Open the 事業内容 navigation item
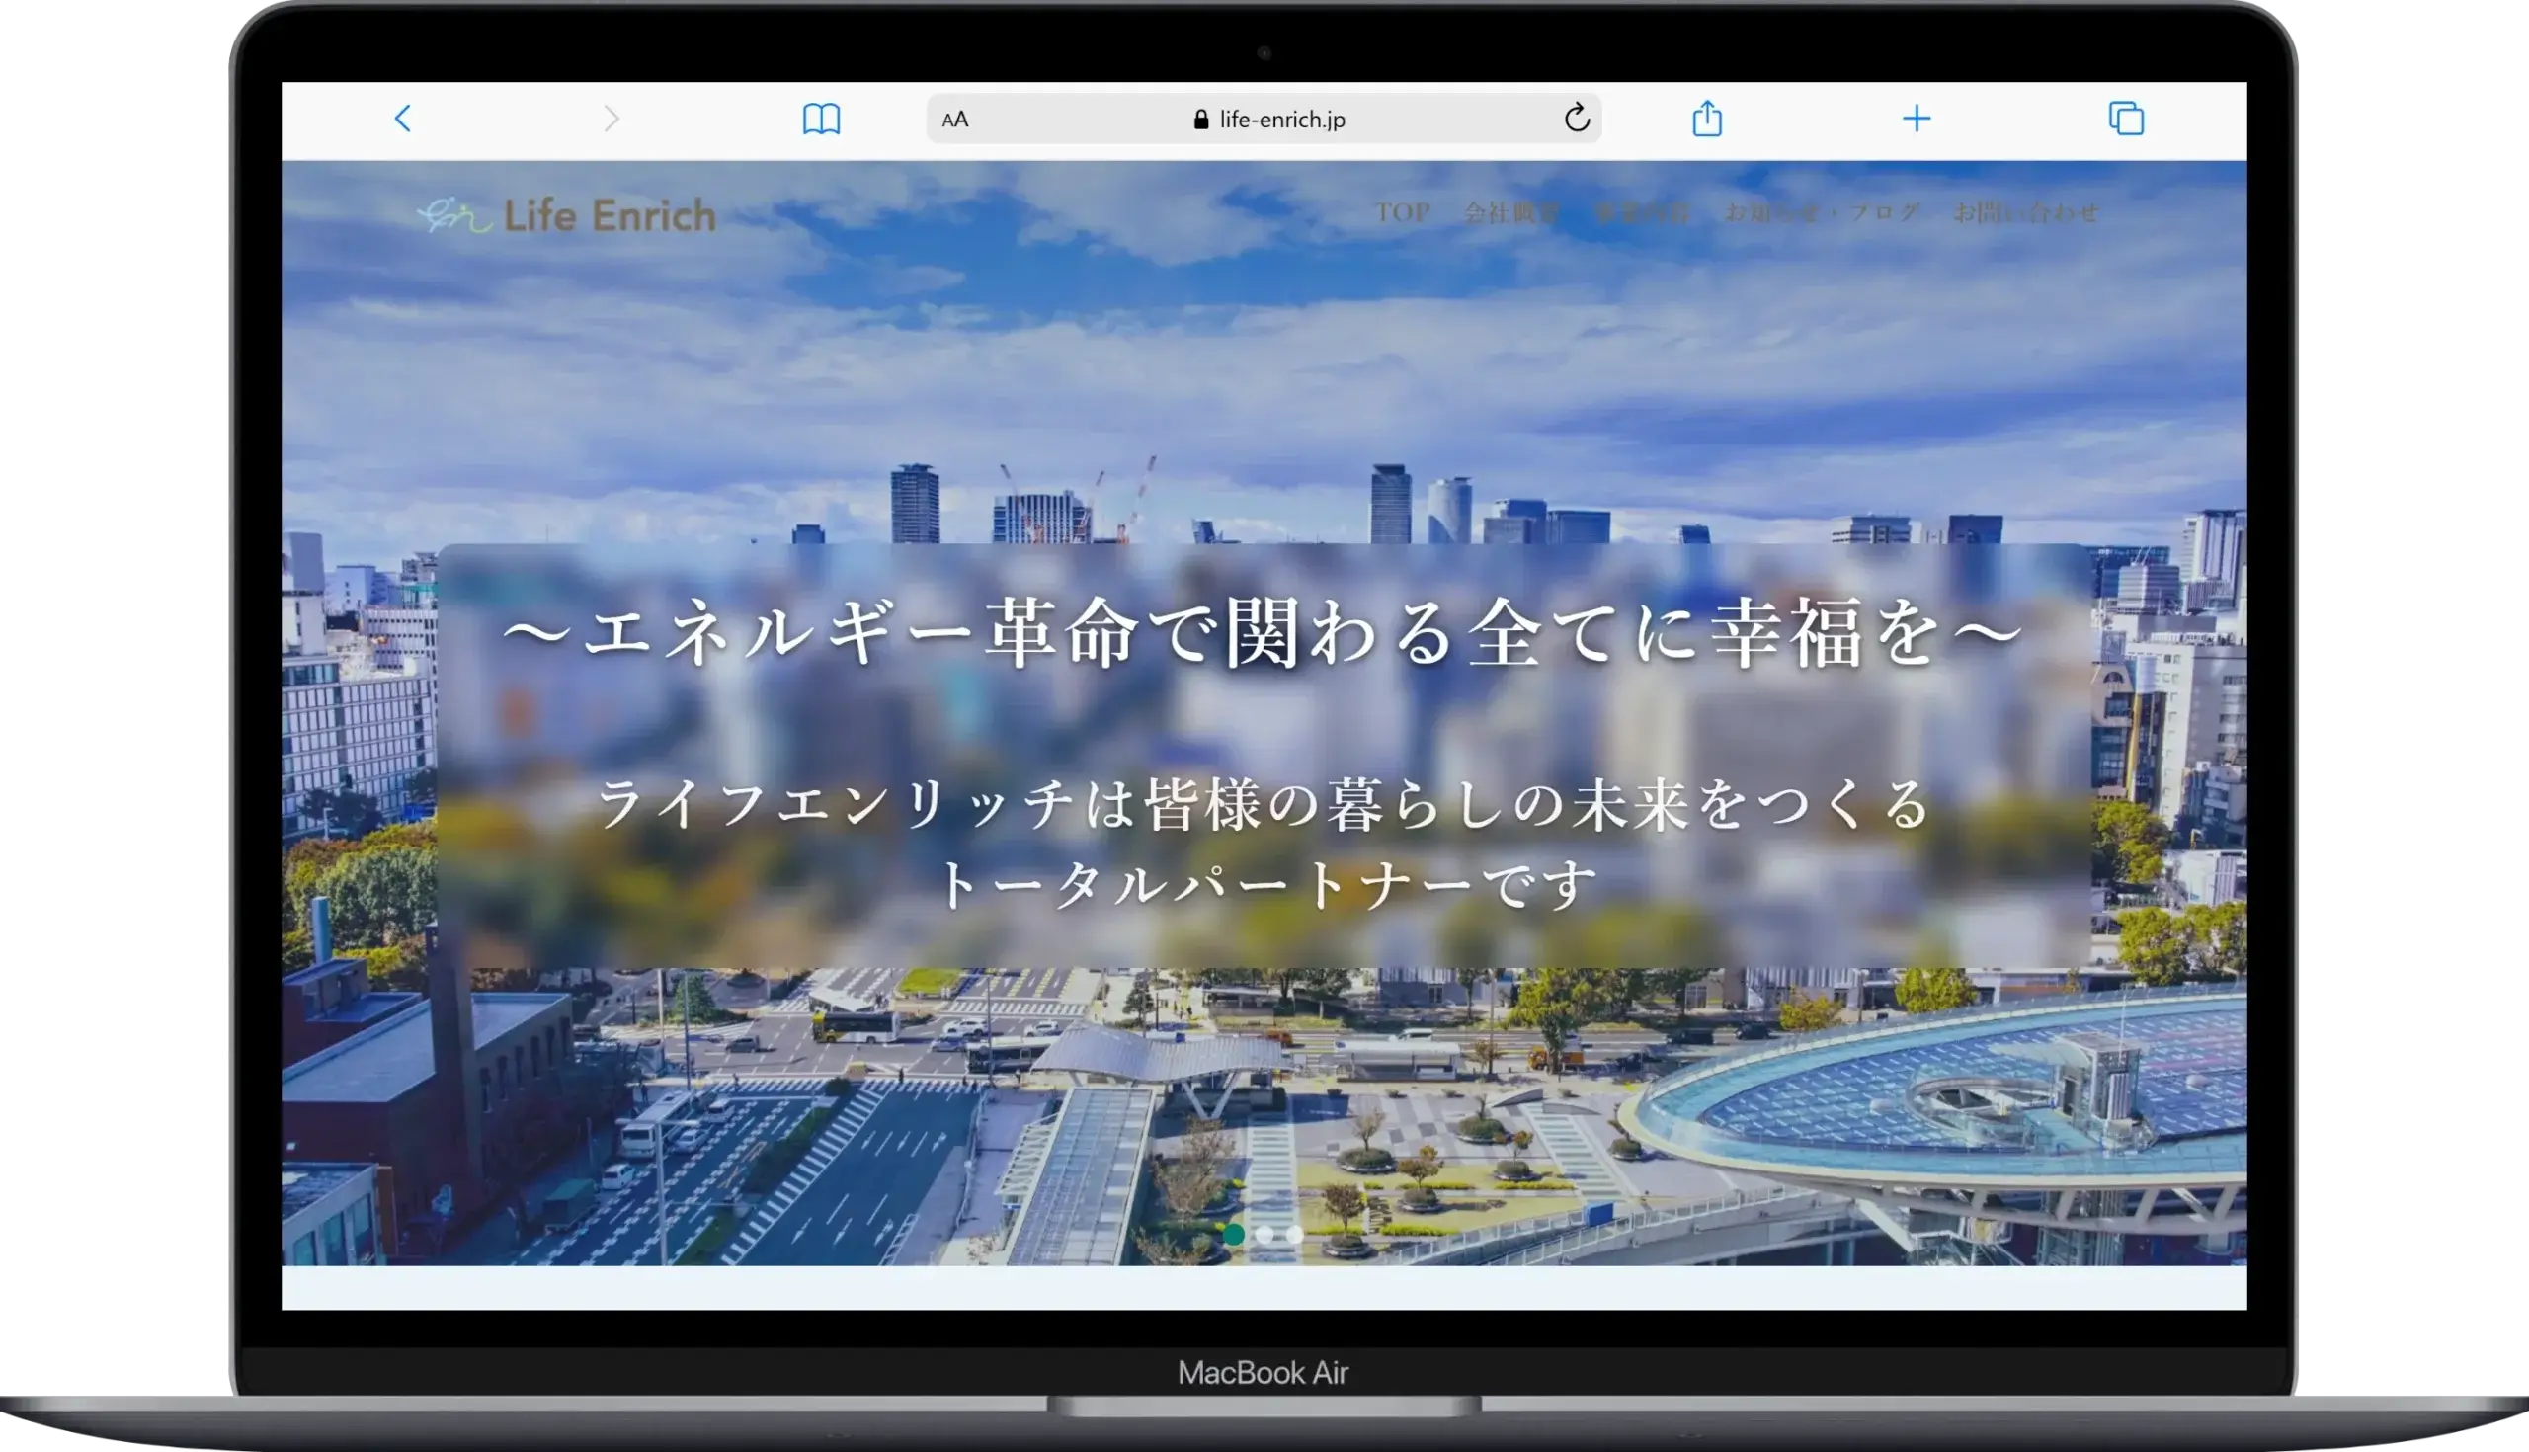This screenshot has height=1452, width=2529. (x=1643, y=212)
